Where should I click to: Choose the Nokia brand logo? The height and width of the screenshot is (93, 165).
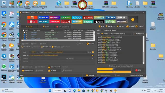click(x=44, y=22)
